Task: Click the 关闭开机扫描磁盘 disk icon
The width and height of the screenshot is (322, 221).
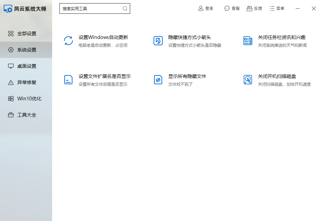Action: (248, 80)
